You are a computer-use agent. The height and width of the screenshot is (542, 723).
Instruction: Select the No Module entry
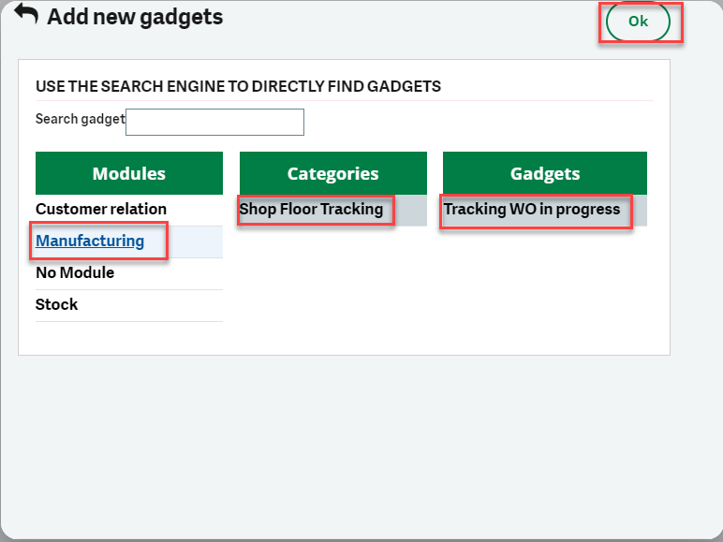click(x=75, y=272)
